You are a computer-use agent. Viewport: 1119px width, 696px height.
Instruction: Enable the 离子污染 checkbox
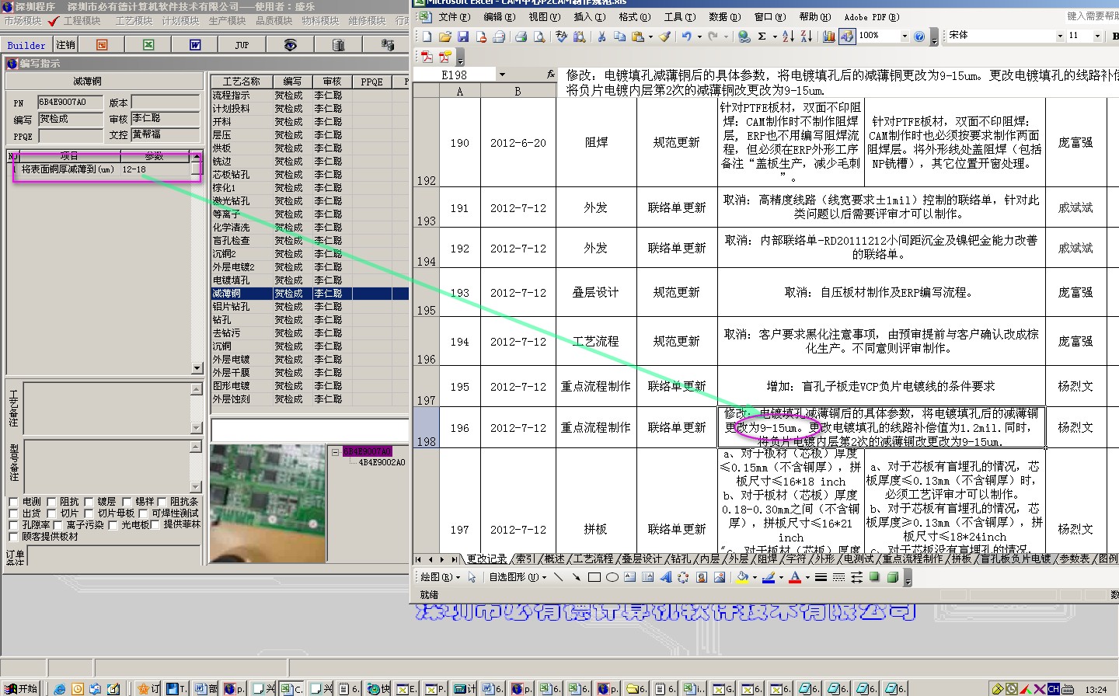tap(58, 525)
